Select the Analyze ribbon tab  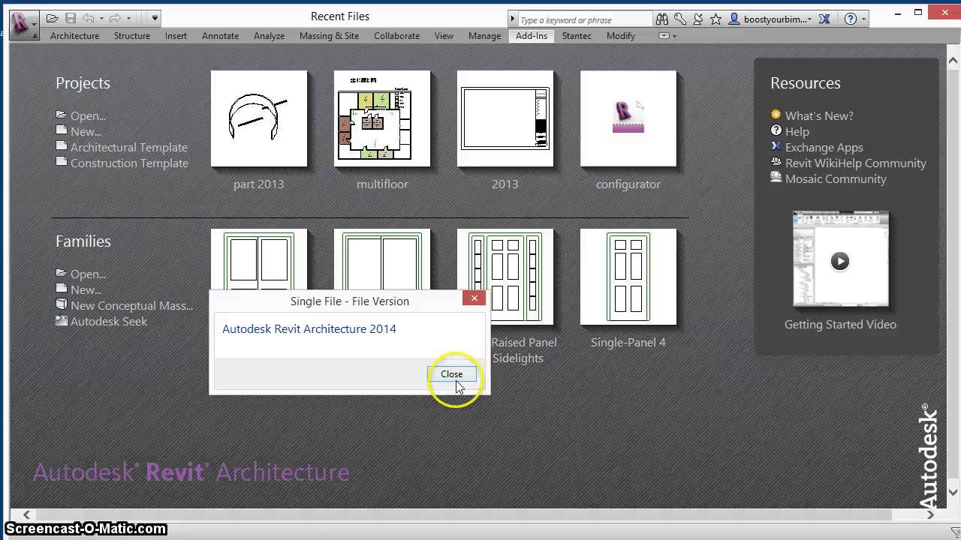[x=269, y=35]
